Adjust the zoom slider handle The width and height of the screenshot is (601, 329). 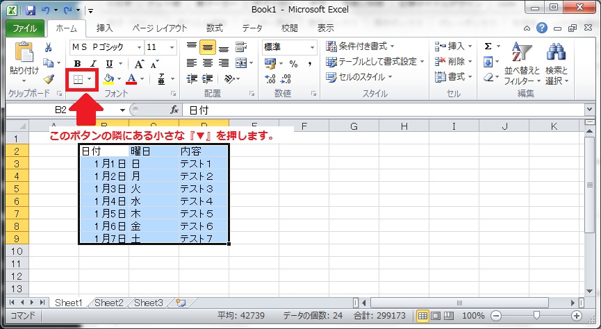click(x=536, y=315)
